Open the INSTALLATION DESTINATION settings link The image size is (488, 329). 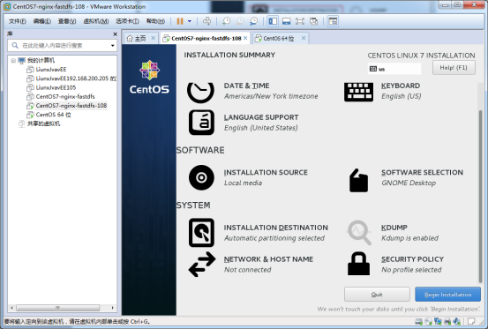click(x=275, y=228)
